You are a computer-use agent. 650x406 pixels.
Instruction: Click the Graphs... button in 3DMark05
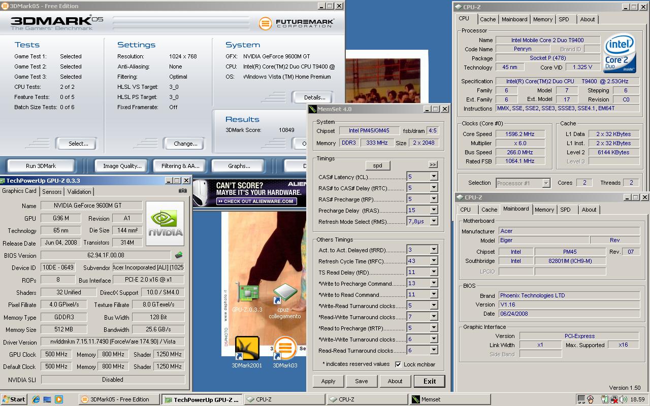(239, 165)
